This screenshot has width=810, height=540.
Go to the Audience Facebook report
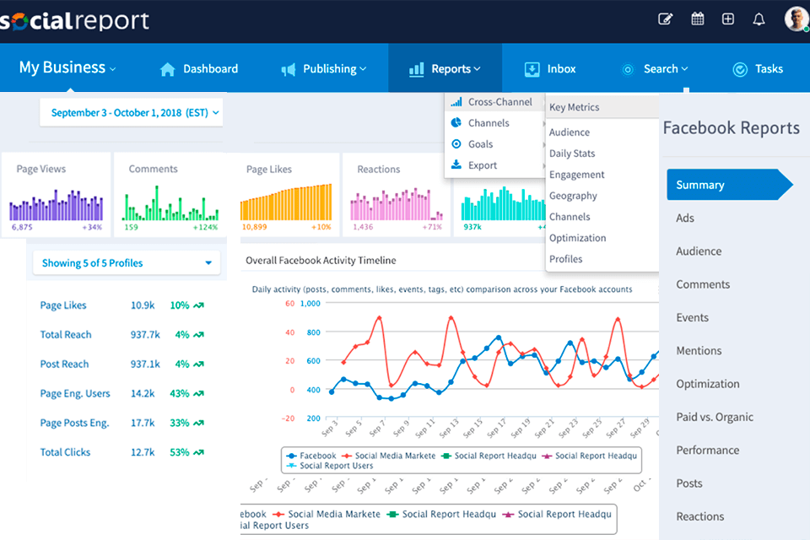699,251
